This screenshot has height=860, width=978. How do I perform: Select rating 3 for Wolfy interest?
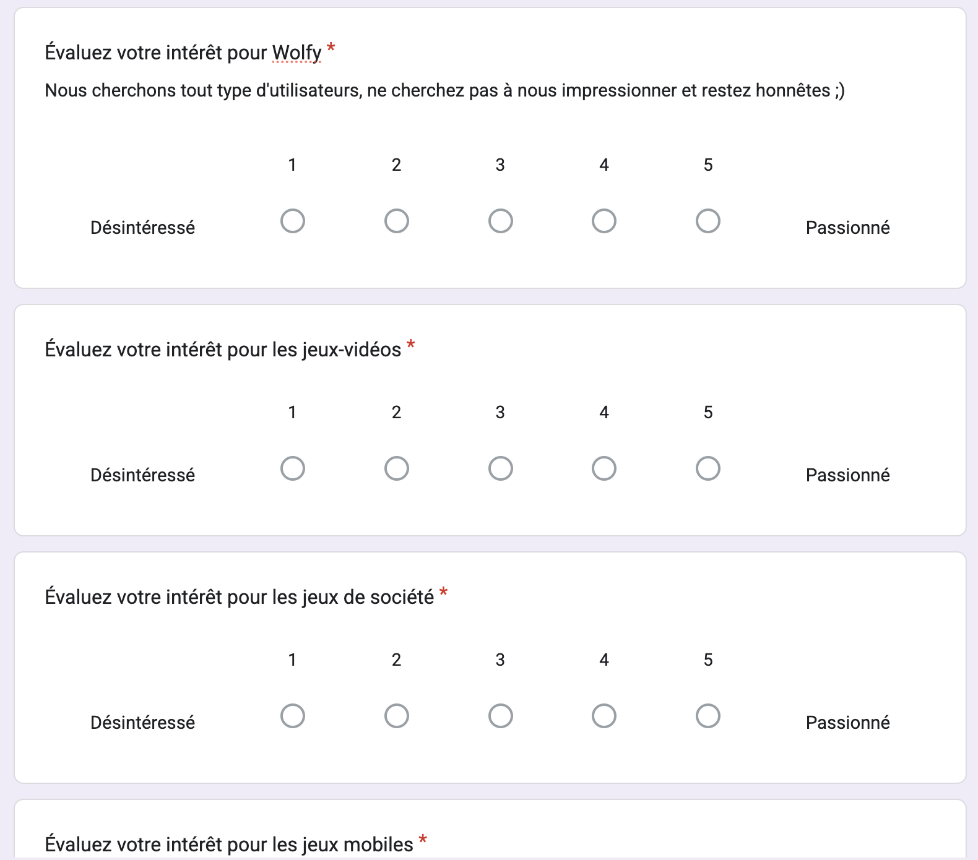pyautogui.click(x=501, y=221)
